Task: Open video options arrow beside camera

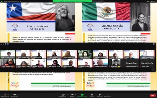Action: coord(18,95)
